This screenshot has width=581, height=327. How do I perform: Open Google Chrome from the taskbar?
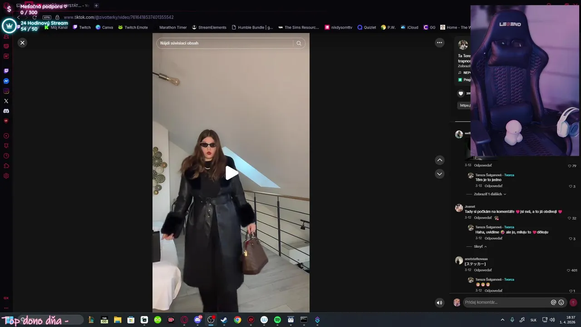click(x=237, y=320)
